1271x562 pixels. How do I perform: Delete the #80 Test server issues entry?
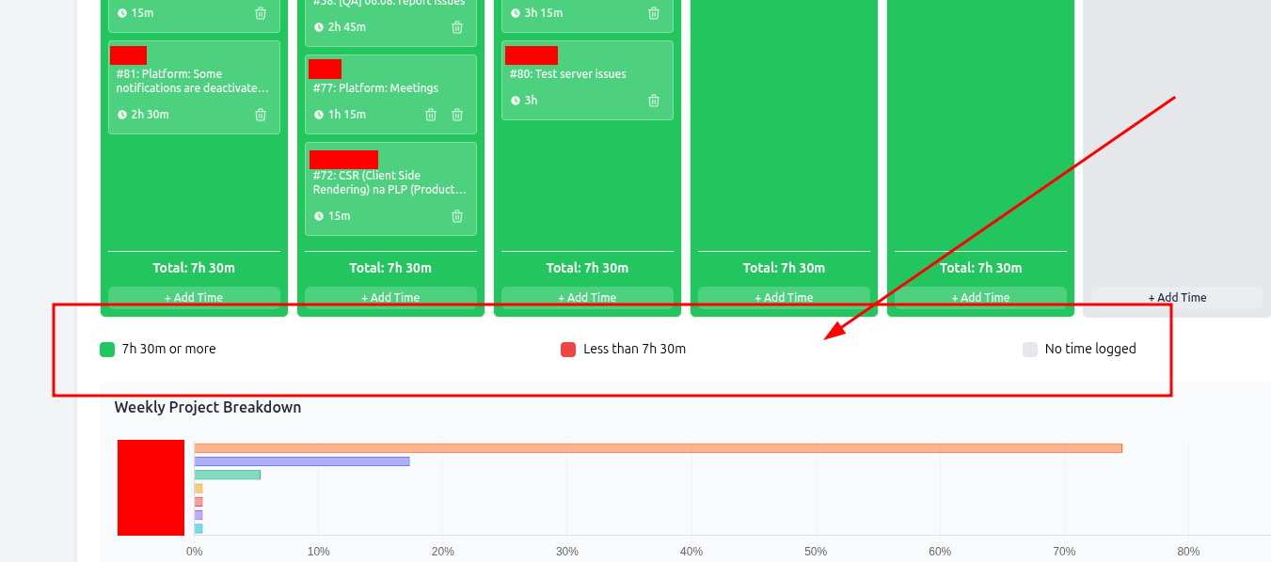tap(654, 101)
